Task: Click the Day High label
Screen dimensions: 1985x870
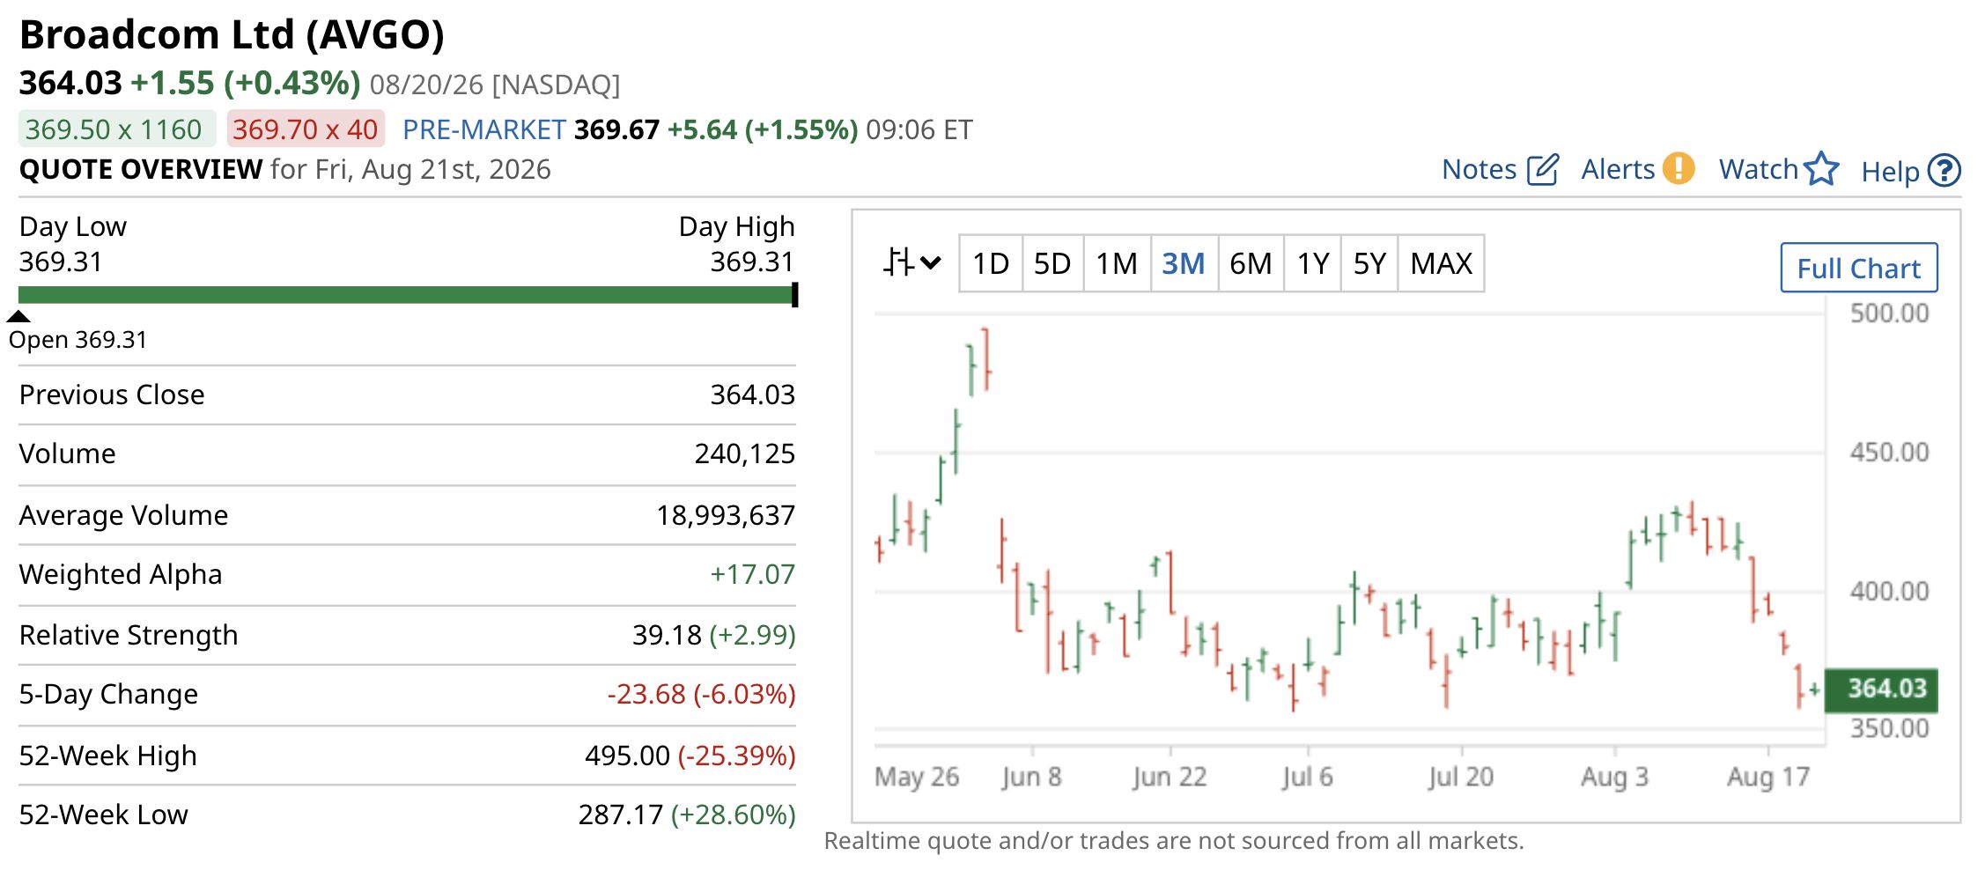Action: click(736, 227)
